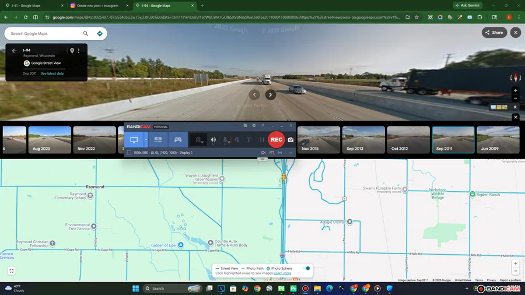Expand the Bandicam status bar chevron

coord(290,153)
